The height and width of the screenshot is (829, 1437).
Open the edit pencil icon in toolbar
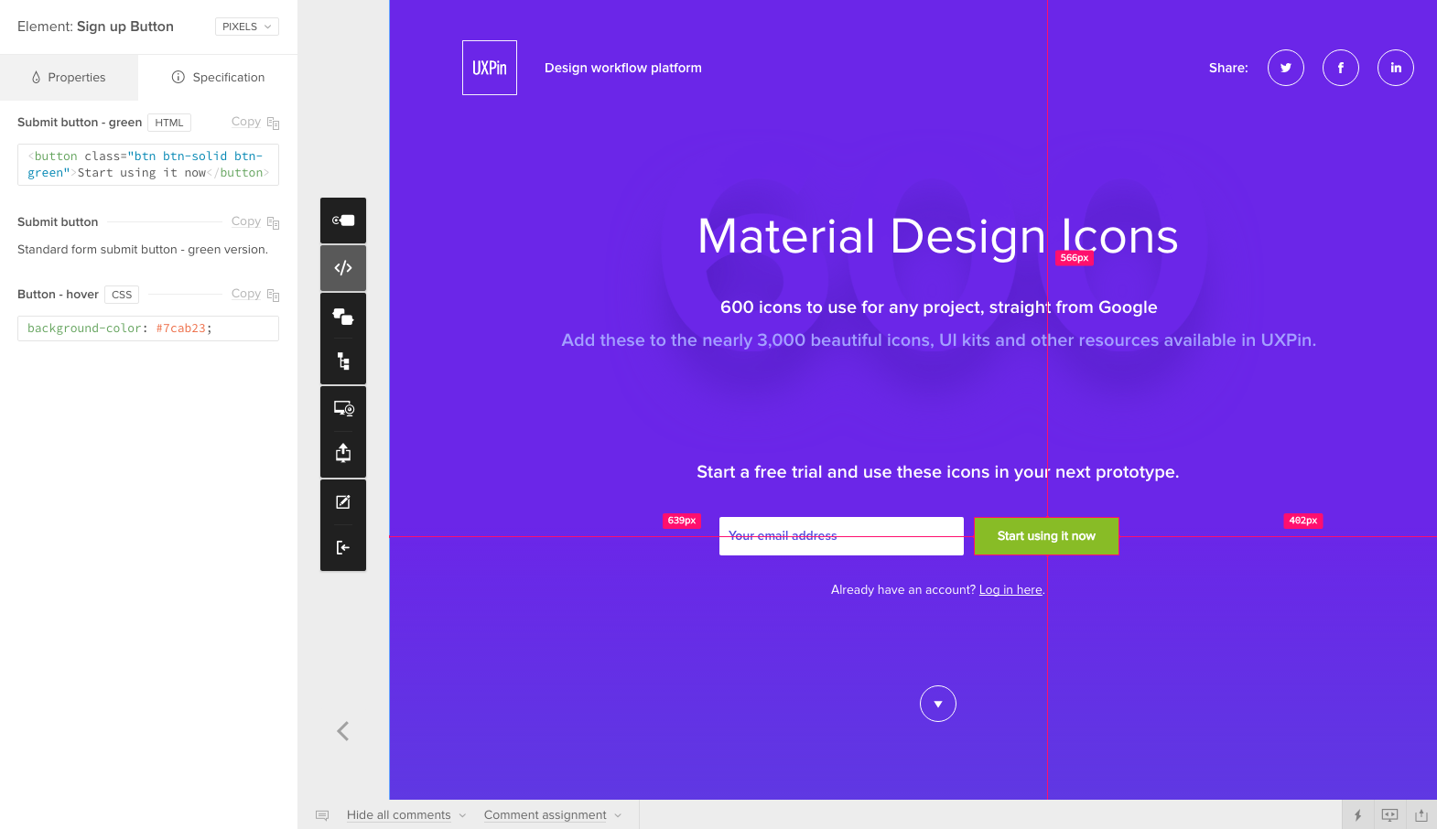343,502
